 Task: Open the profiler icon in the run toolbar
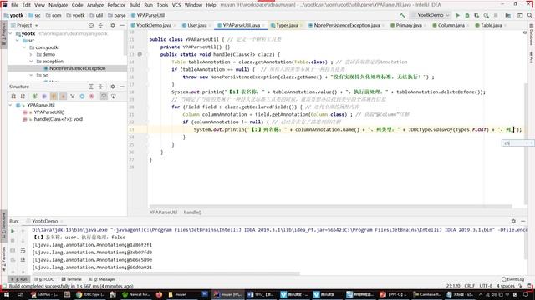tap(487, 15)
